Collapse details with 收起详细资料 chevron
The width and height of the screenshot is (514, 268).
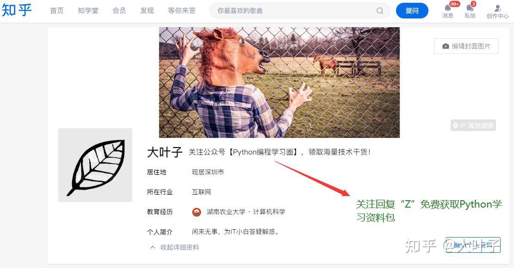152,247
